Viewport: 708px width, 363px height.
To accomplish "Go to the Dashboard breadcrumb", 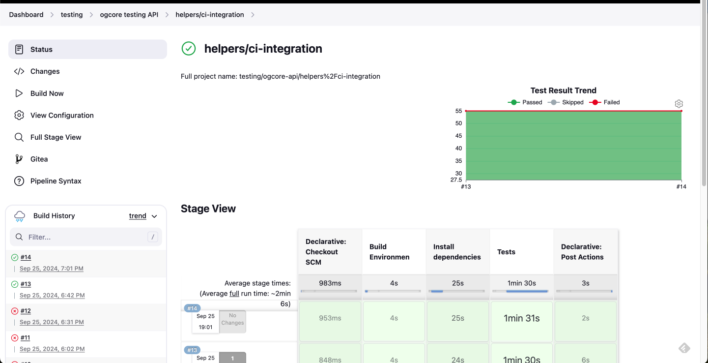I will tap(26, 15).
